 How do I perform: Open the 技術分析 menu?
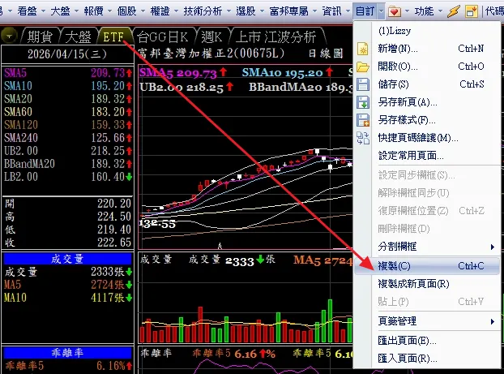tap(203, 11)
